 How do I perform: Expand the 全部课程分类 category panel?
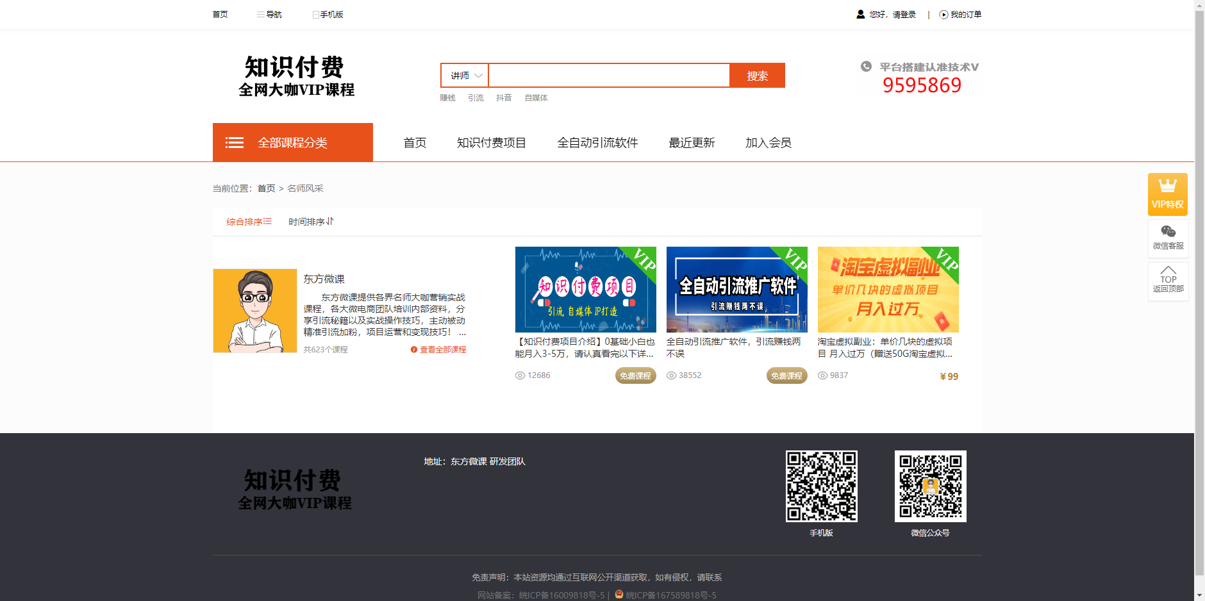(292, 142)
